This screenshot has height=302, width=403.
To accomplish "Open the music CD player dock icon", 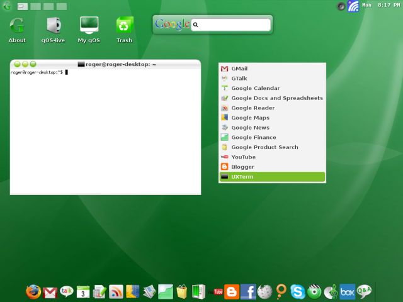I will coord(331,292).
